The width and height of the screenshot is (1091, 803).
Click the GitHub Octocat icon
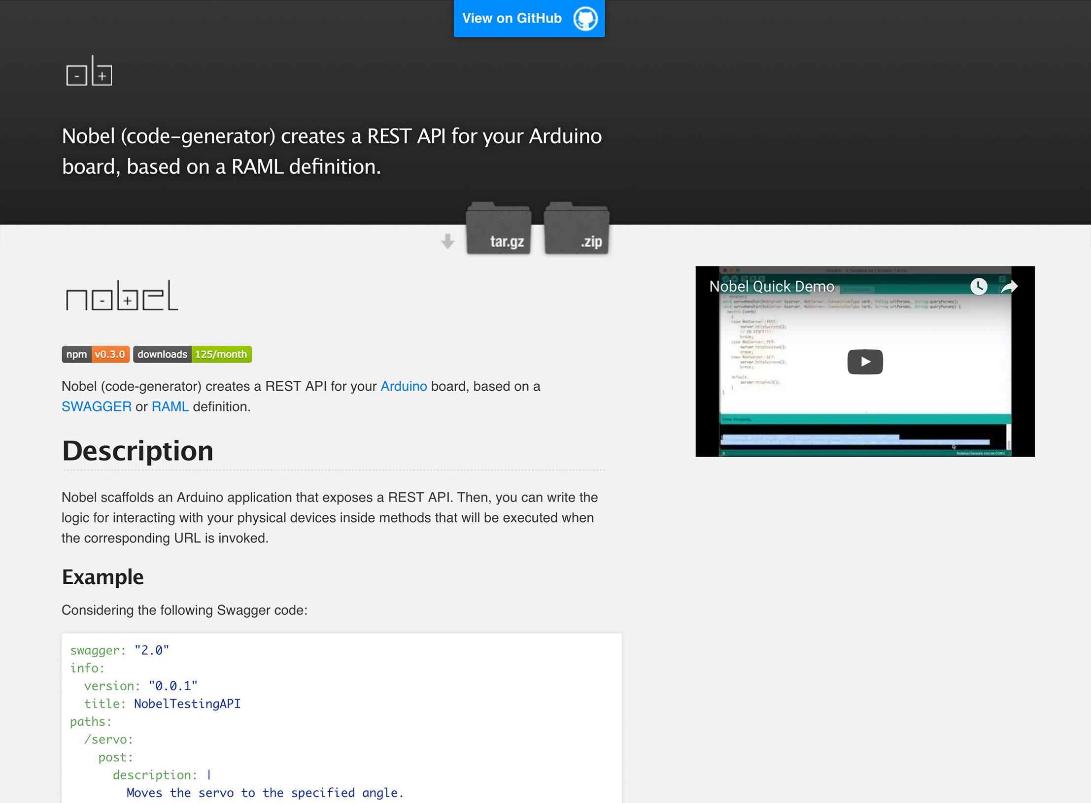click(585, 19)
